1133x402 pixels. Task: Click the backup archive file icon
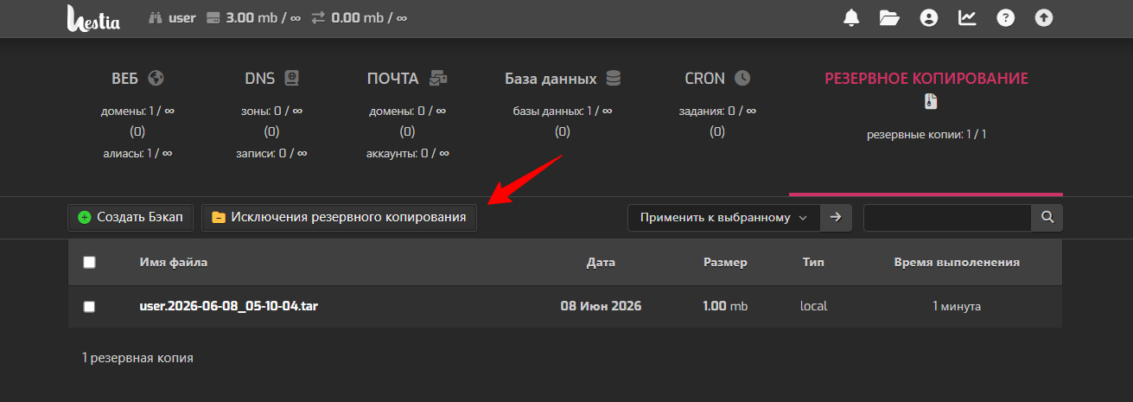[930, 101]
